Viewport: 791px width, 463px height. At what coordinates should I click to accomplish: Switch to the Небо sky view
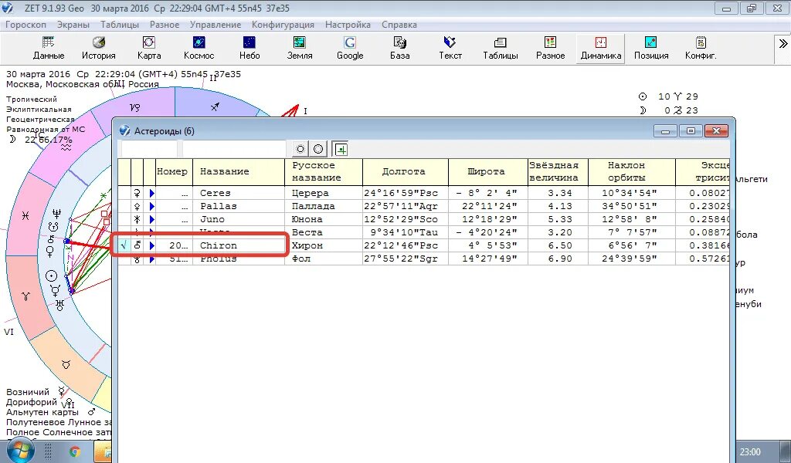[x=250, y=49]
